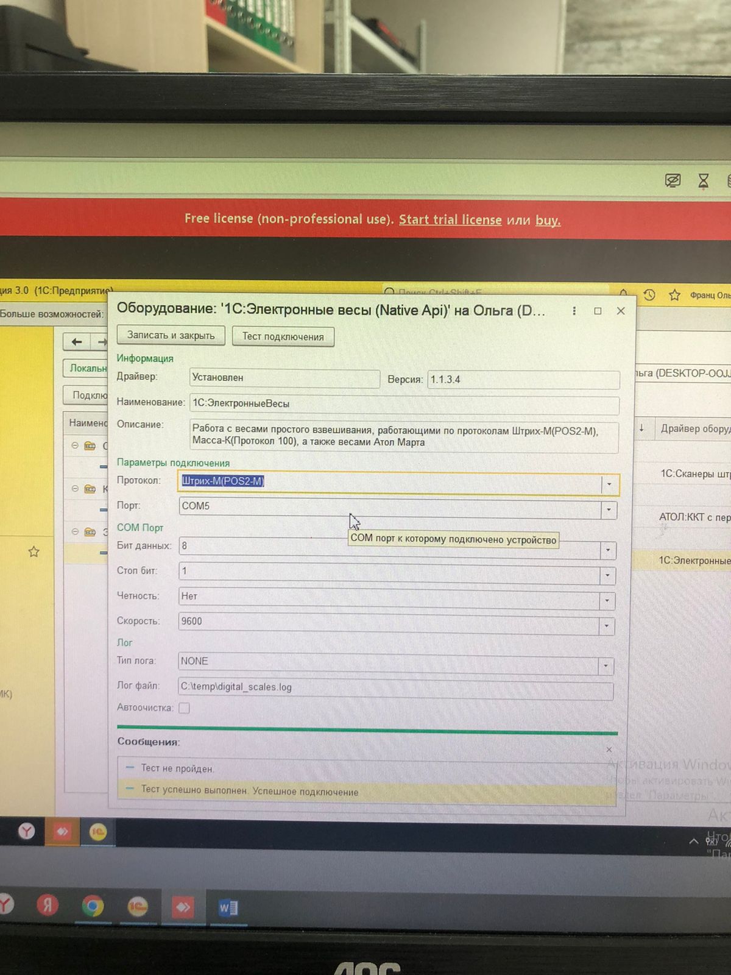Click the history clock icon in 1C header
Viewport: 731px width, 975px height.
(x=649, y=295)
